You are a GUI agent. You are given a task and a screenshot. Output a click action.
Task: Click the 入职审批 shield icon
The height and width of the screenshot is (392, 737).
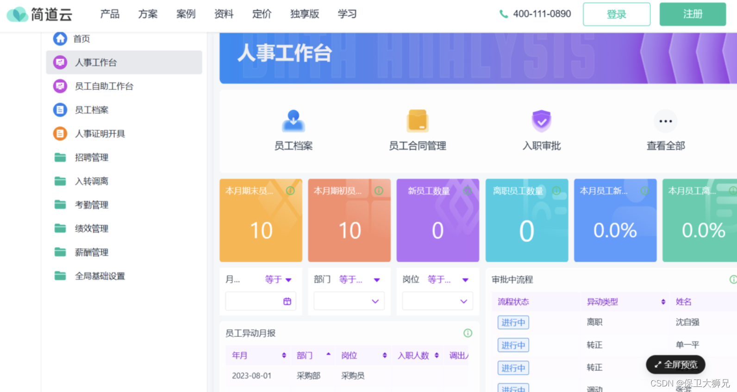coord(541,121)
